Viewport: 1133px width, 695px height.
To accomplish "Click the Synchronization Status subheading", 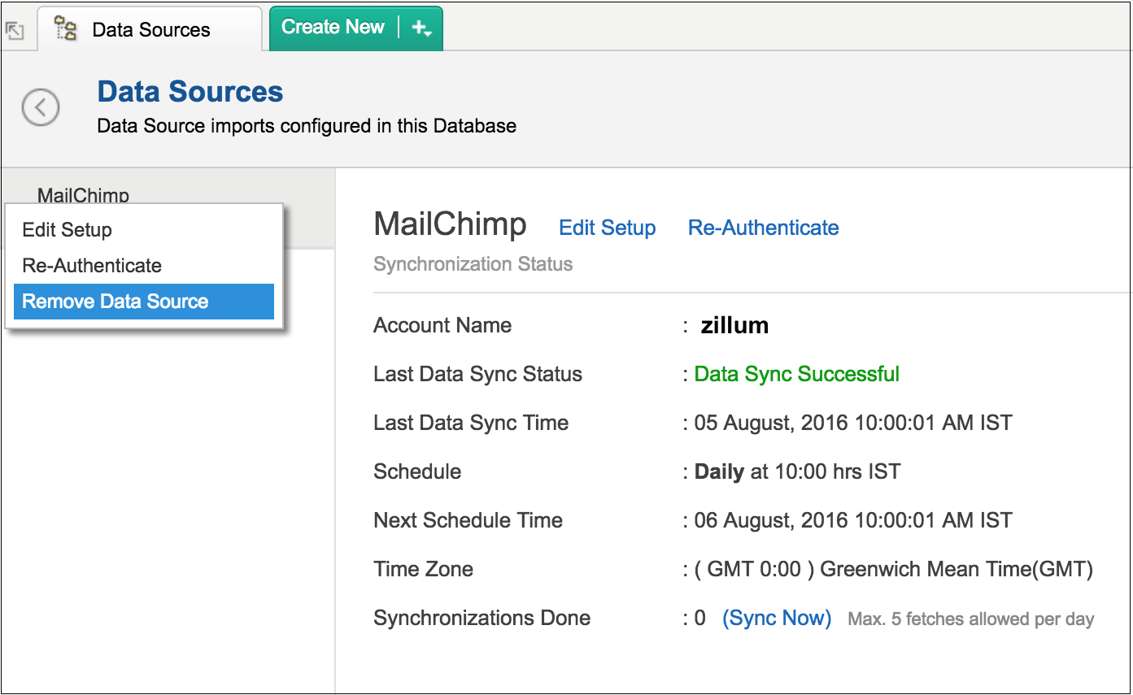I will 473,265.
